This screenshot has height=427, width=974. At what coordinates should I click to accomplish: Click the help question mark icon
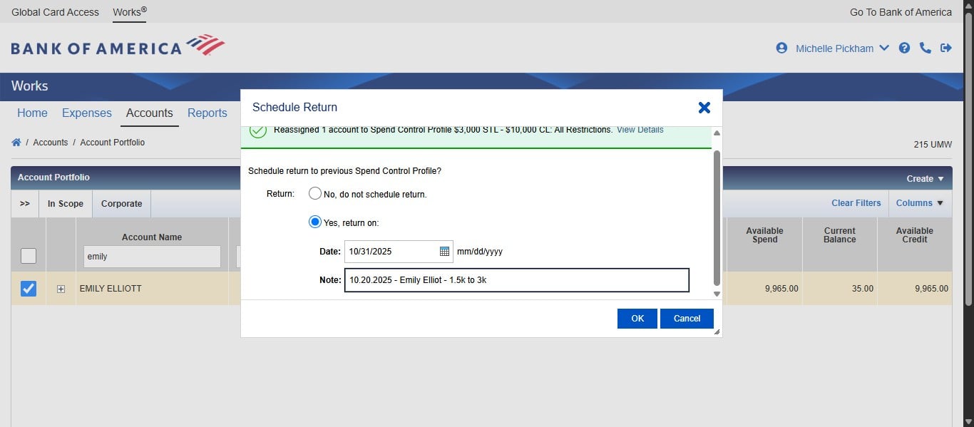coord(904,48)
